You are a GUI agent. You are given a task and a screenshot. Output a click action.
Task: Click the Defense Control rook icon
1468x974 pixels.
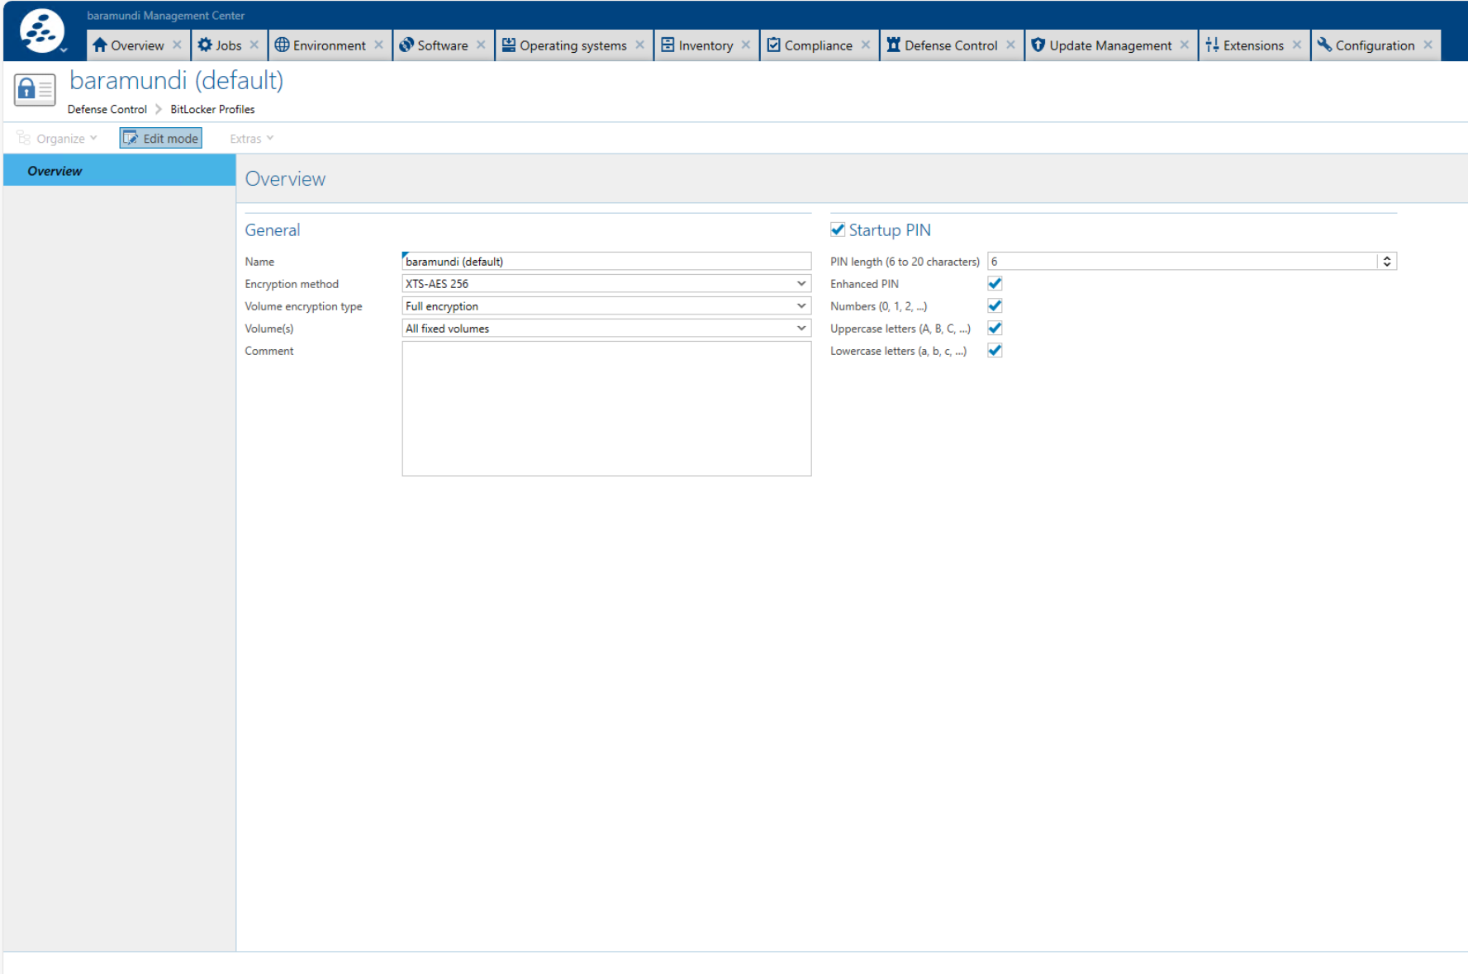893,45
